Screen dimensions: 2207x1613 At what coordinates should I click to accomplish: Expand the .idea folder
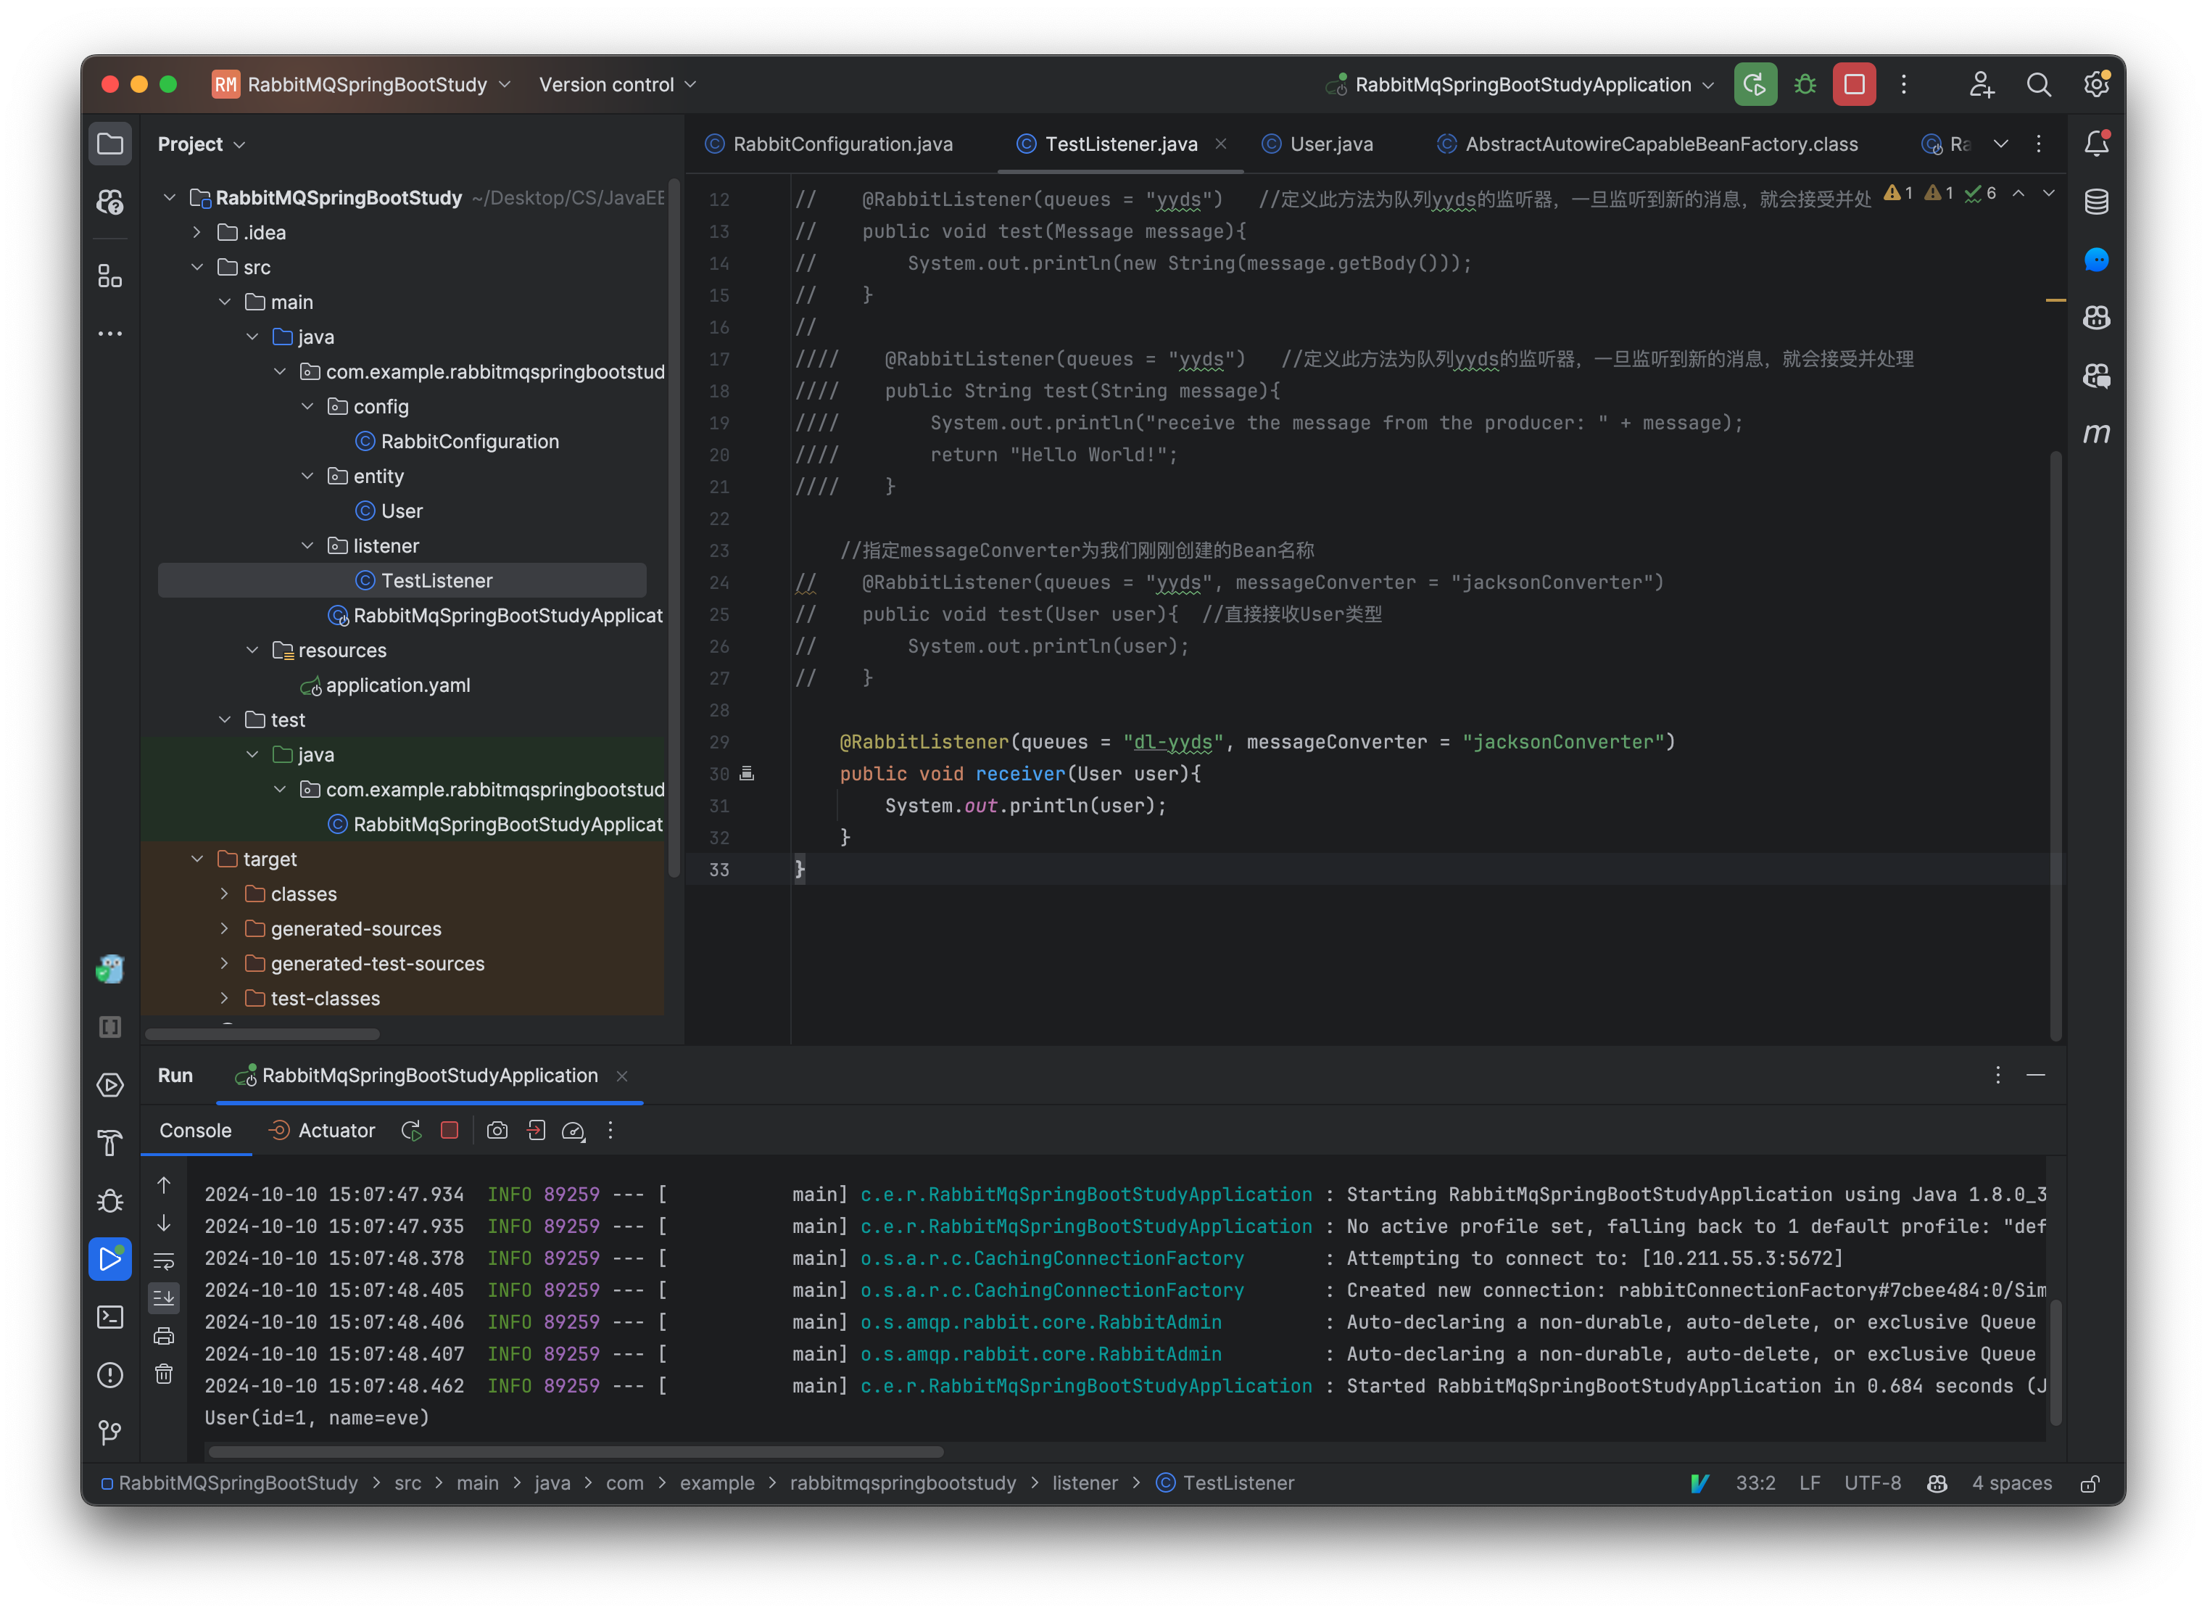197,232
